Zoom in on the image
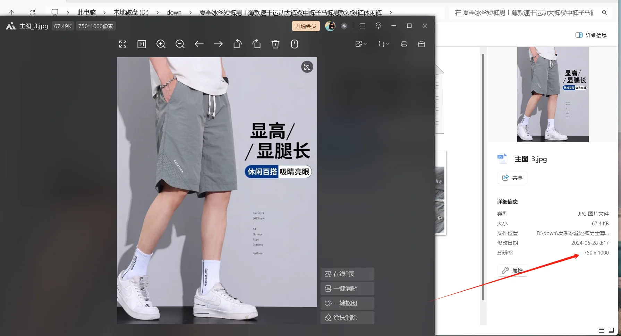This screenshot has height=336, width=621. (x=161, y=44)
